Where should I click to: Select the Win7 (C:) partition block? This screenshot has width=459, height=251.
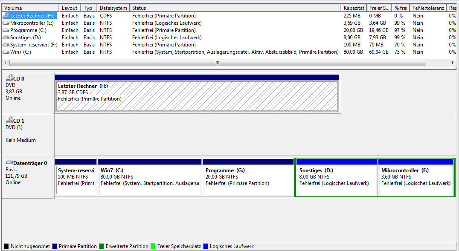(x=150, y=177)
